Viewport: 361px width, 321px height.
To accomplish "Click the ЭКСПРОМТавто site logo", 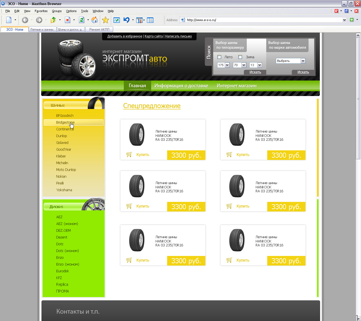I will click(x=135, y=58).
